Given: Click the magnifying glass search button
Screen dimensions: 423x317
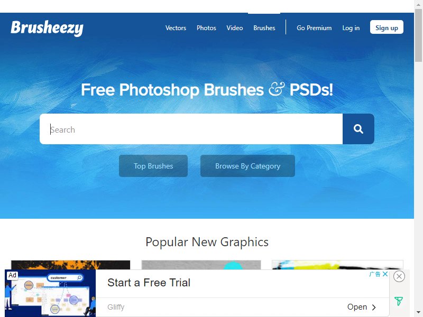Looking at the screenshot, I should (x=358, y=129).
